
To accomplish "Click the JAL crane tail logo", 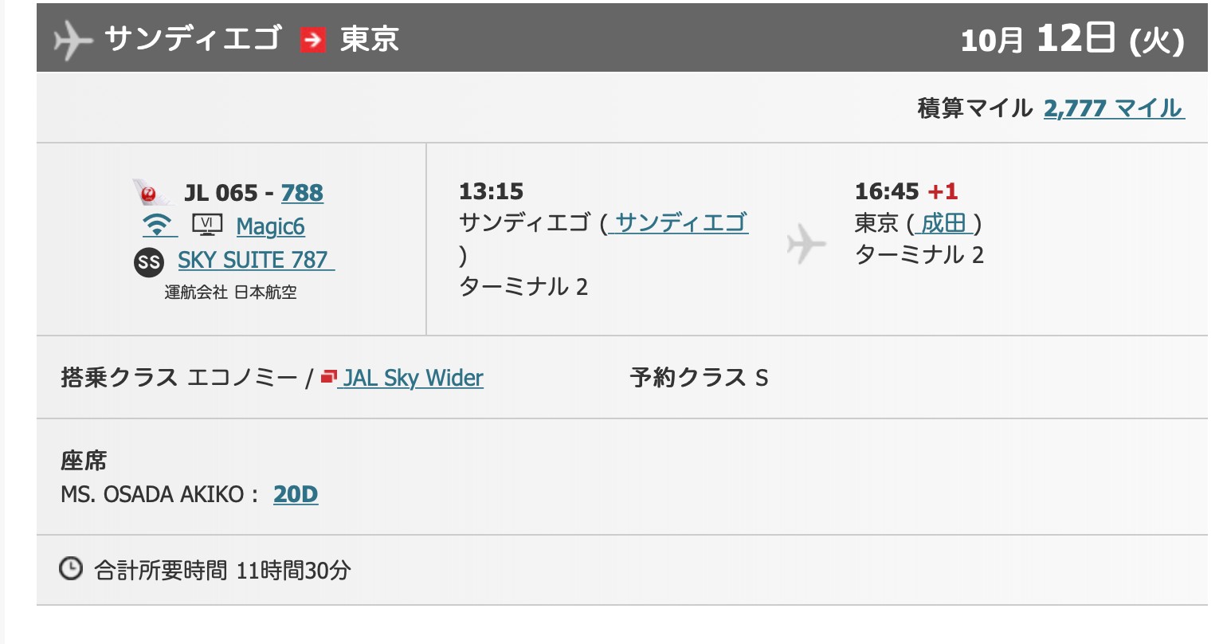I will 151,192.
